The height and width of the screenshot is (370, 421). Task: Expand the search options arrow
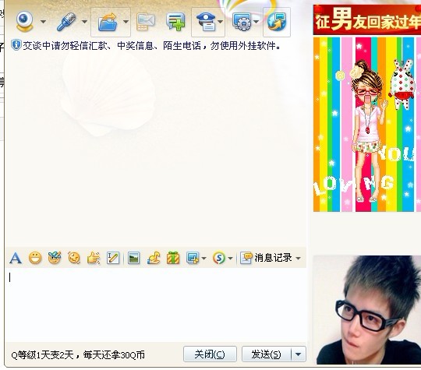pos(230,259)
